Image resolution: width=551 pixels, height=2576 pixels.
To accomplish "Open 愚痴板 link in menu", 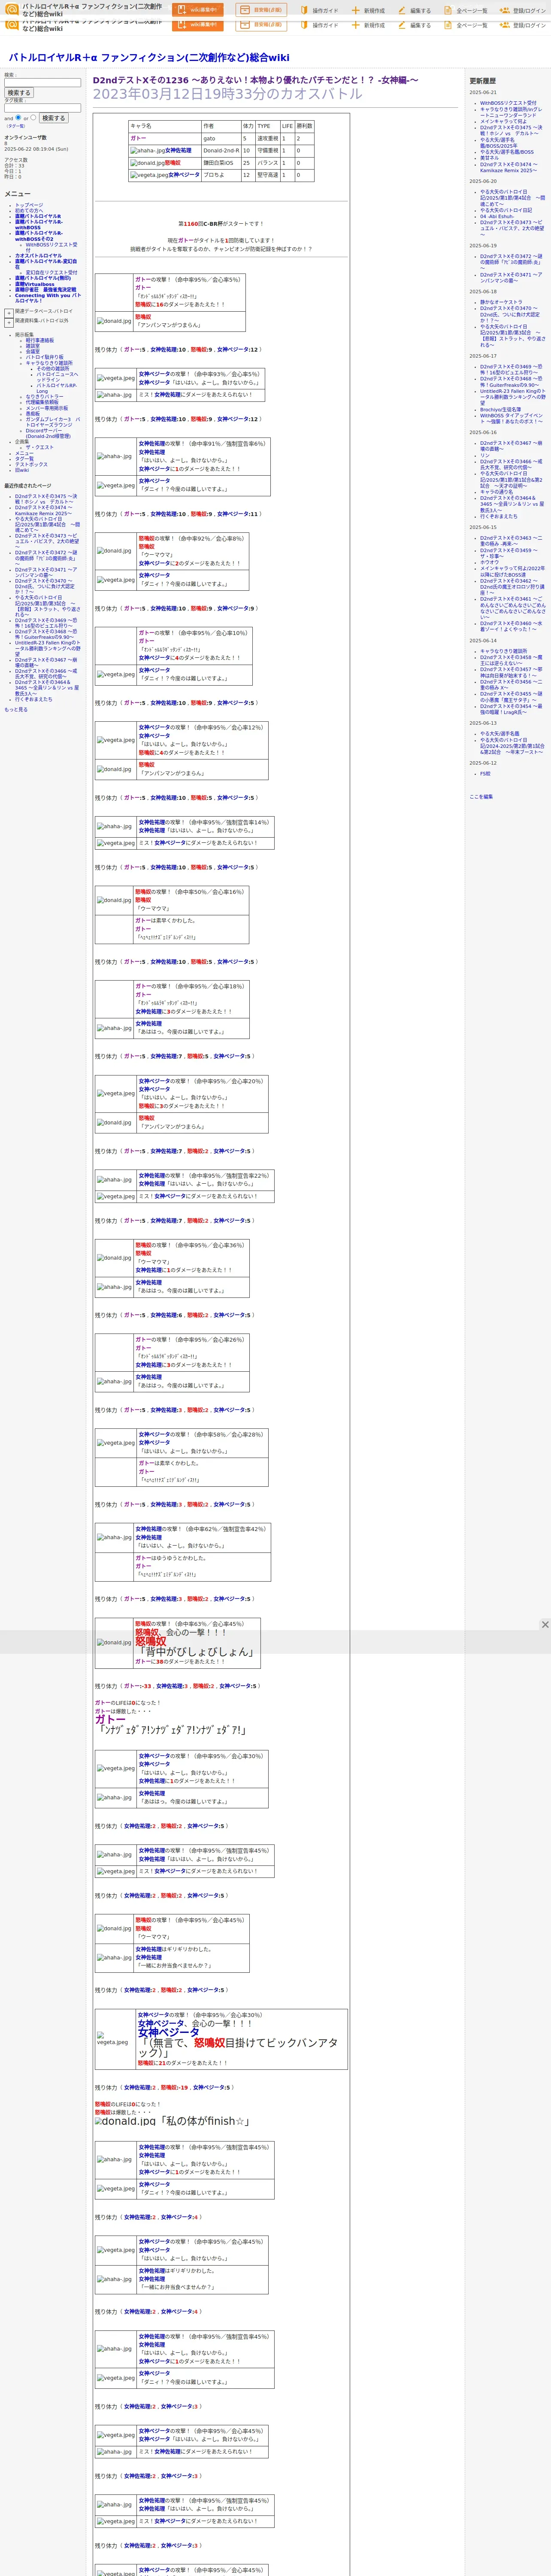I will click(x=33, y=414).
